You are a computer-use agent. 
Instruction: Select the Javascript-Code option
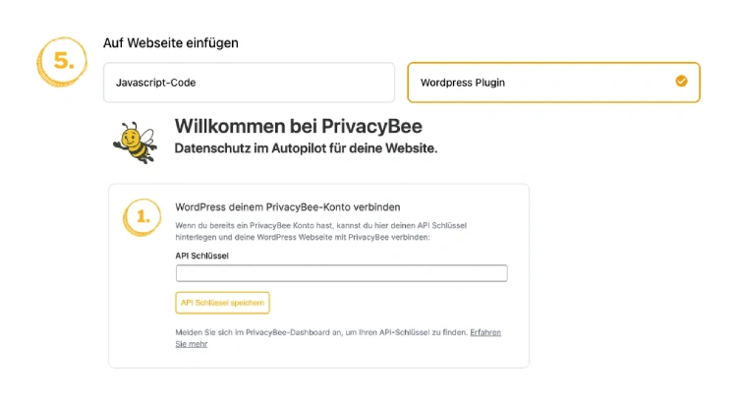click(248, 83)
